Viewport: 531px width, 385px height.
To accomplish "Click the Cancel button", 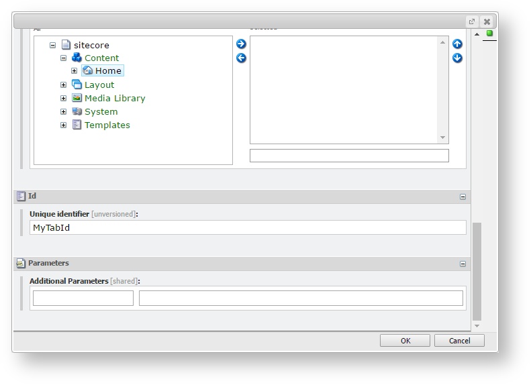I will [x=460, y=340].
